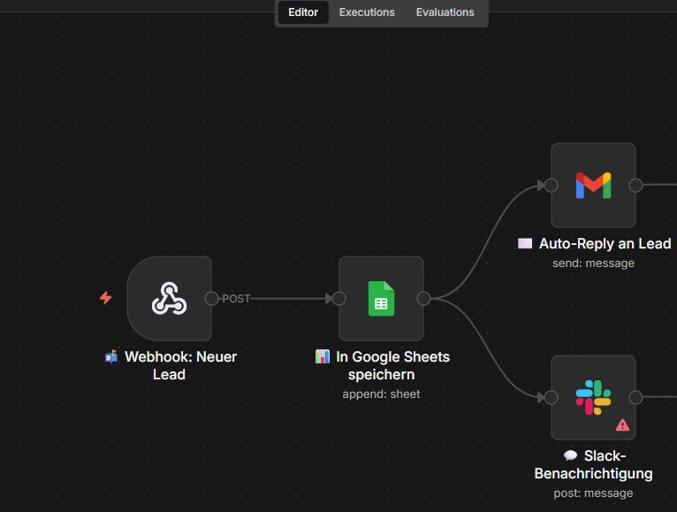Select the Google Sheets node icon

pyautogui.click(x=381, y=299)
